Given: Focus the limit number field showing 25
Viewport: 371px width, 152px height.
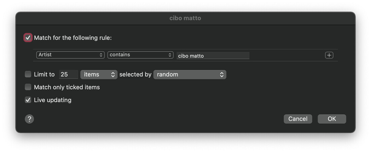Looking at the screenshot, I should pyautogui.click(x=68, y=74).
